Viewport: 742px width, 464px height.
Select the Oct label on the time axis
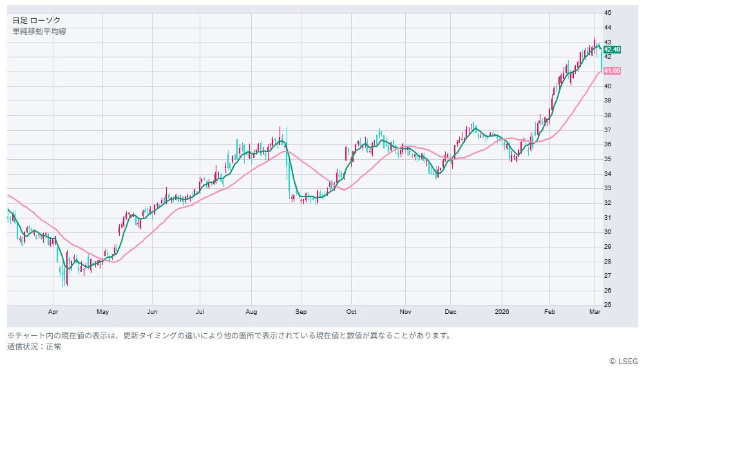click(x=351, y=312)
